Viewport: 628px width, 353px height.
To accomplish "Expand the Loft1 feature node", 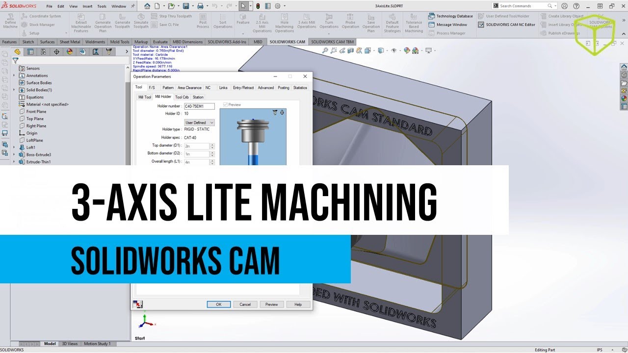I will (x=14, y=148).
